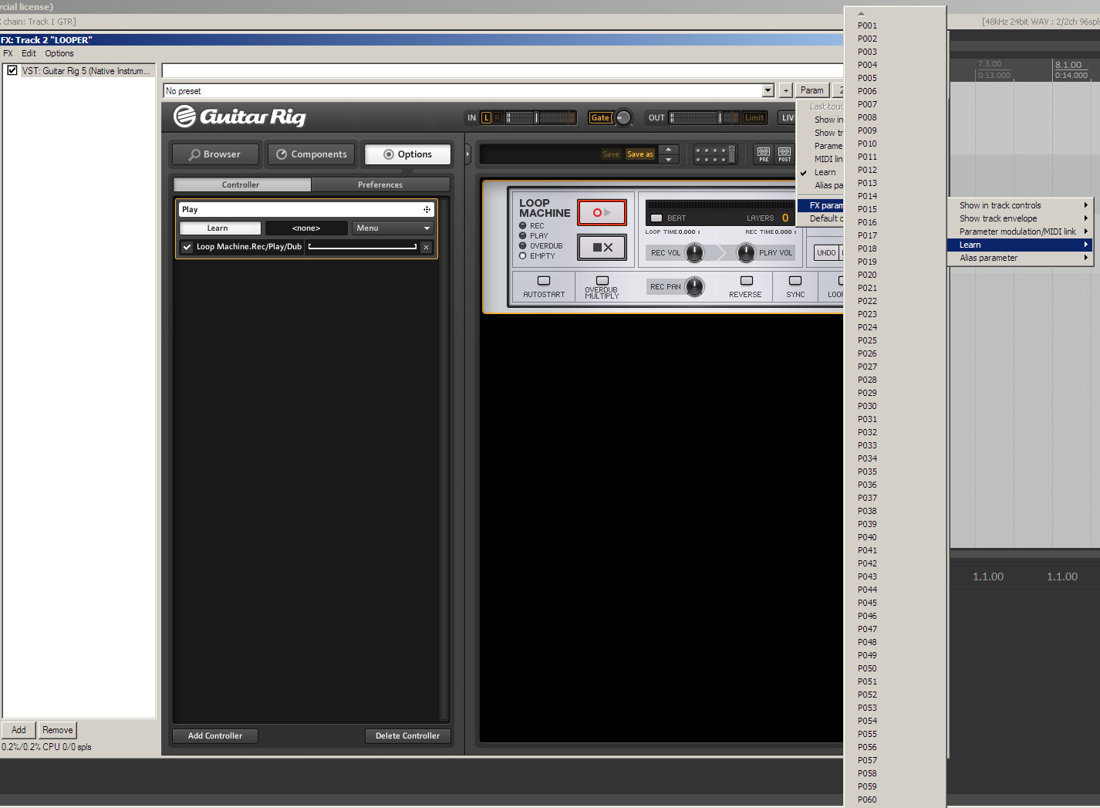Click Add Controller
Screen dimensions: 1100x808
click(x=215, y=735)
